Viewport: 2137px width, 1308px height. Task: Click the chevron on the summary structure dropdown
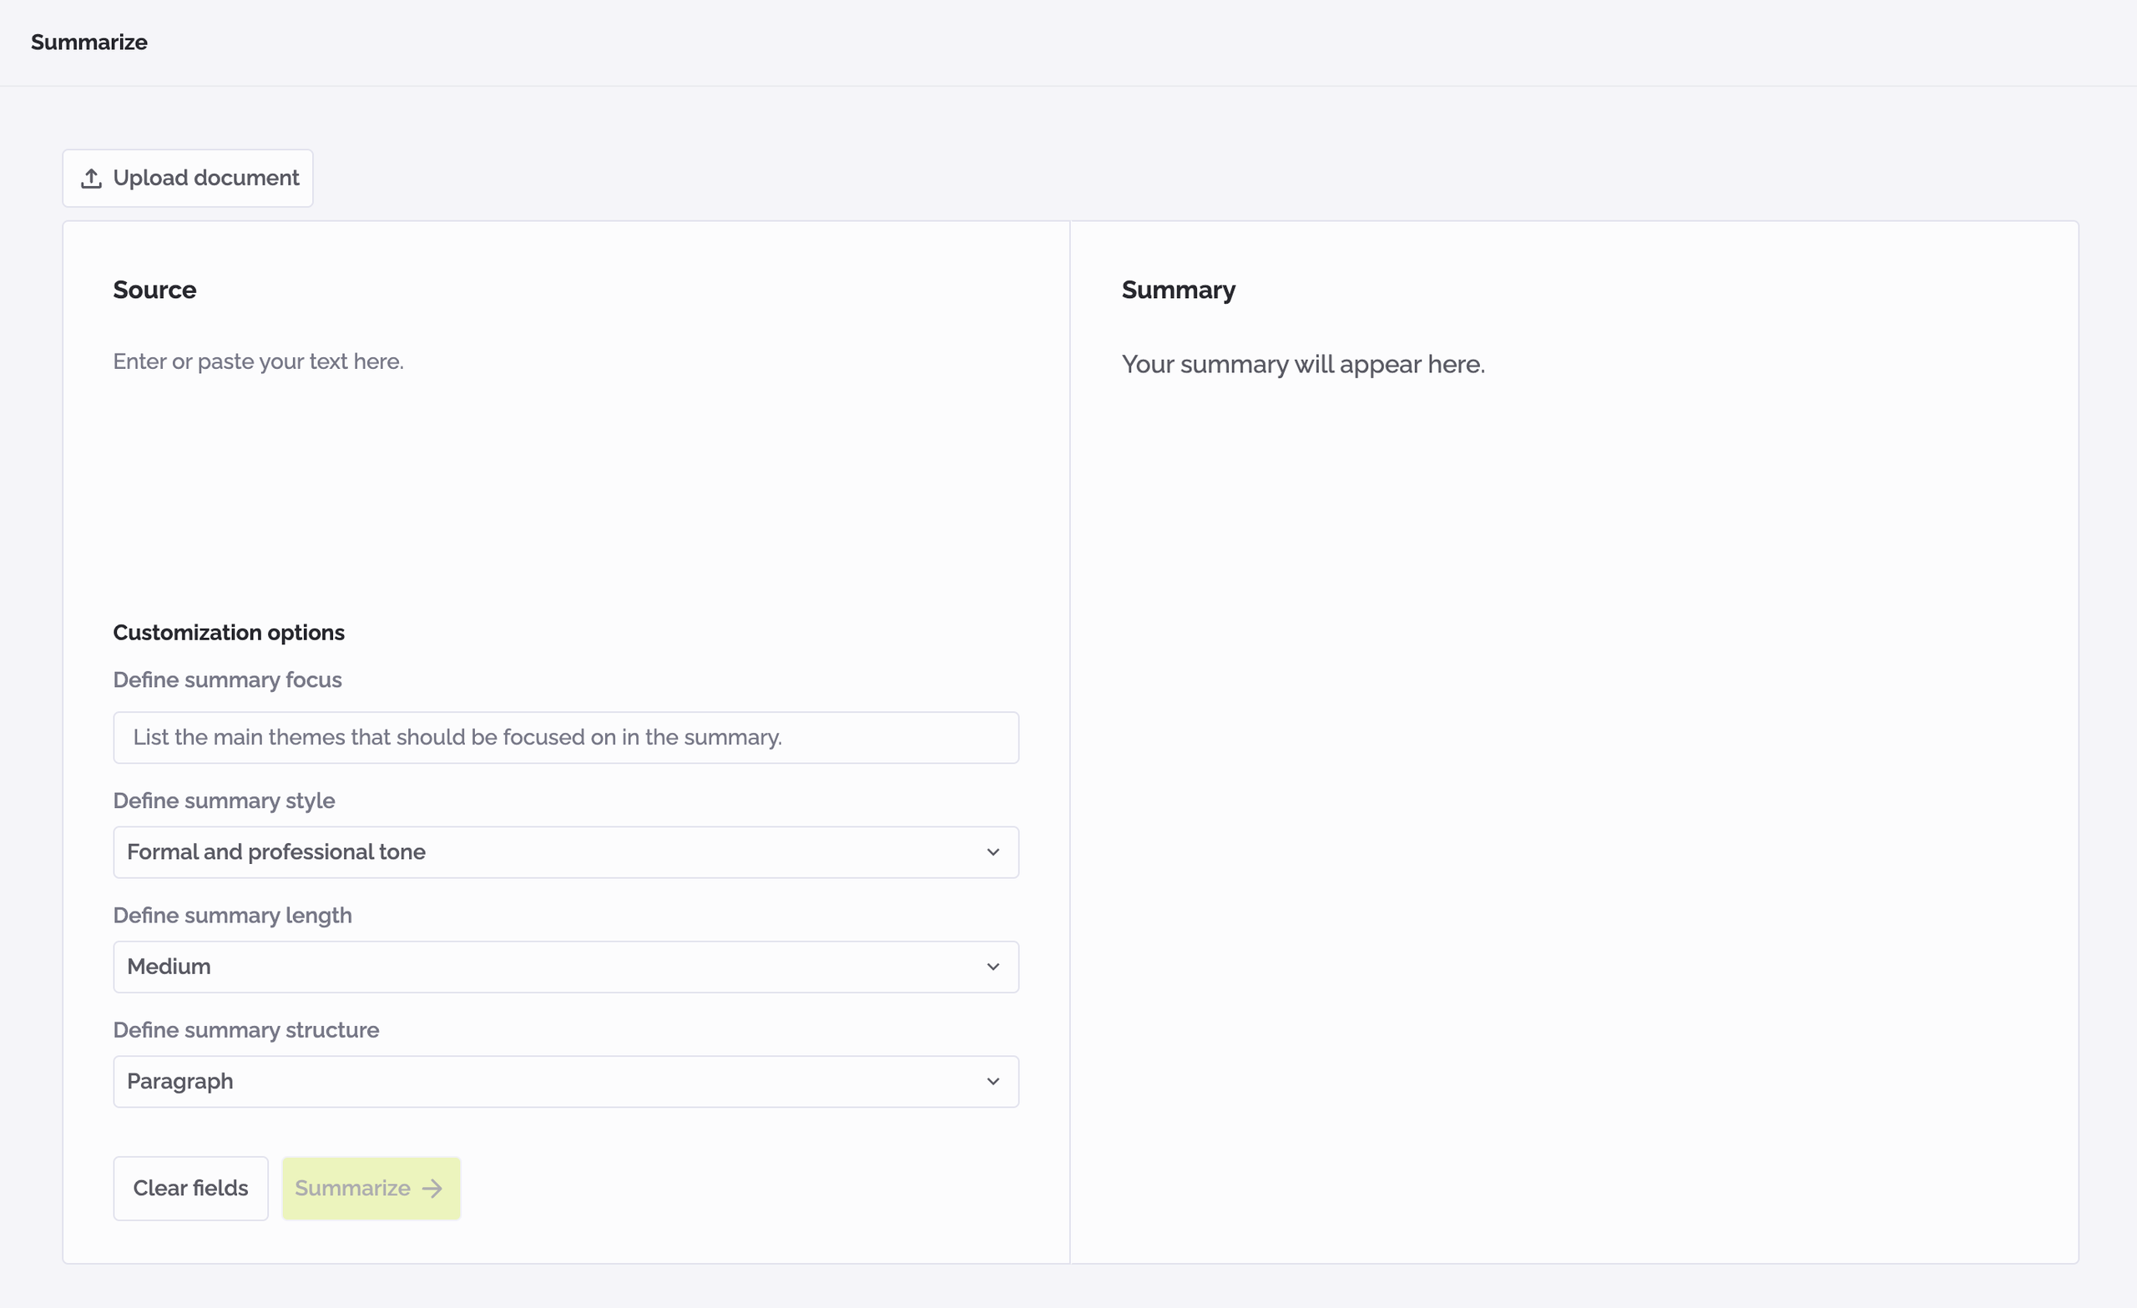coord(994,1081)
